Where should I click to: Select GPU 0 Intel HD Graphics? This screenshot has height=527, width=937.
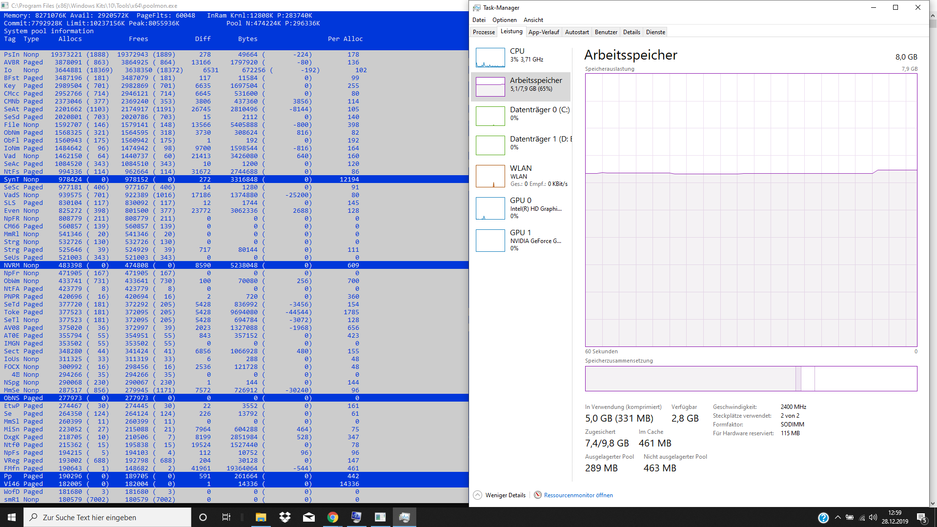[521, 208]
